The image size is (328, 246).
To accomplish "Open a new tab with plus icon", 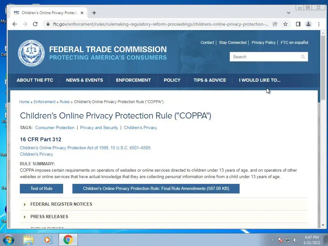I will click(94, 13).
